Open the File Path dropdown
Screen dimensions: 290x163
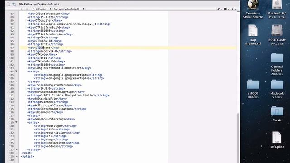click(25, 4)
